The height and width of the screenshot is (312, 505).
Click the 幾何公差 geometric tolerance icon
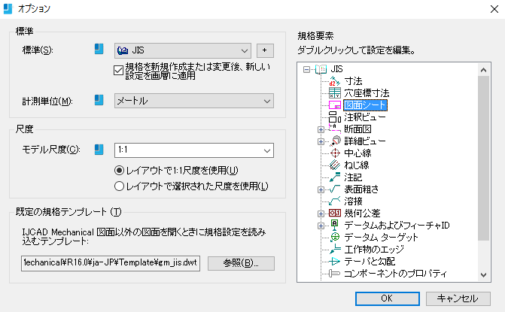pos(335,213)
